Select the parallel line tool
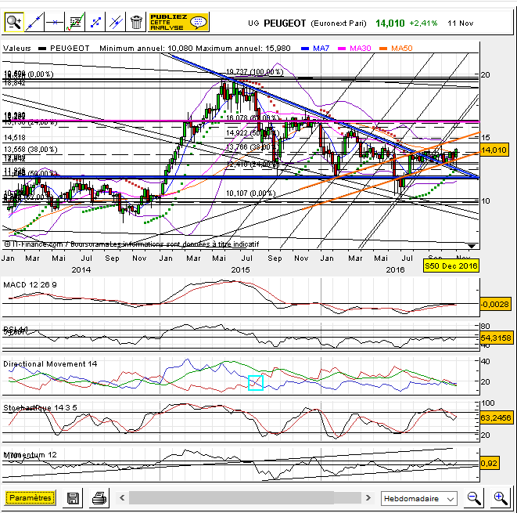 116,22
